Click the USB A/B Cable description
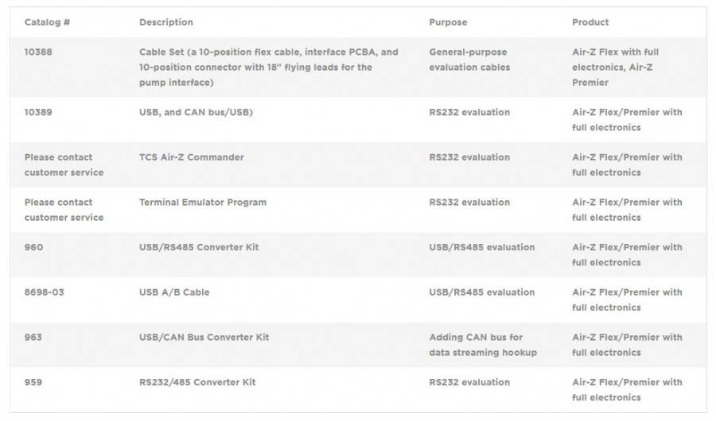The height and width of the screenshot is (421, 716). 174,292
